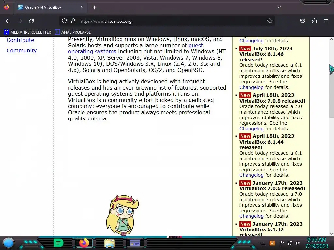Open the network status tray icon
The image size is (334, 250).
click(x=290, y=243)
